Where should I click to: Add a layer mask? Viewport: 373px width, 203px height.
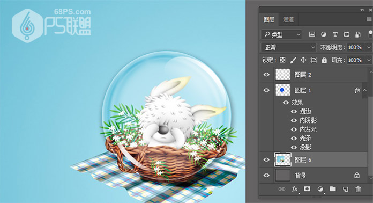click(307, 189)
